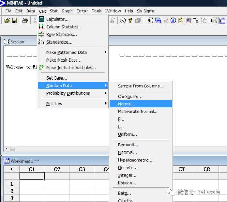Click the gray Graphs Folder icon

point(166,21)
